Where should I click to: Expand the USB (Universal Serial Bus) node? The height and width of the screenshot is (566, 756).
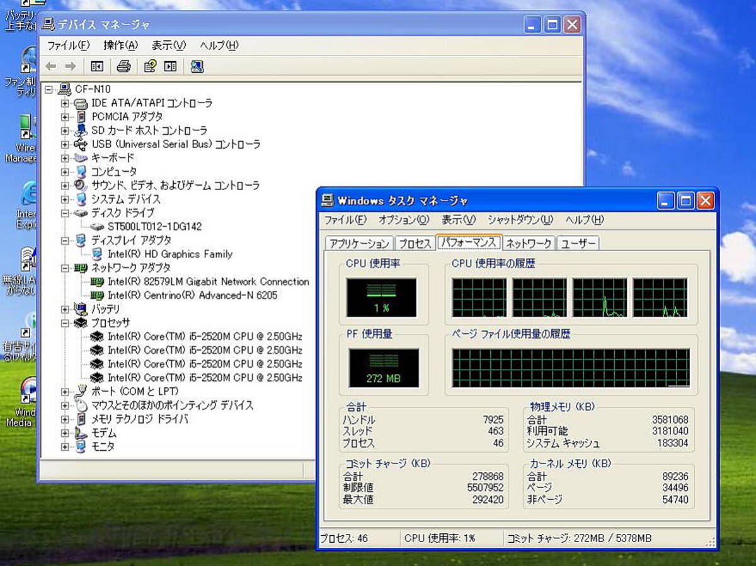point(65,145)
